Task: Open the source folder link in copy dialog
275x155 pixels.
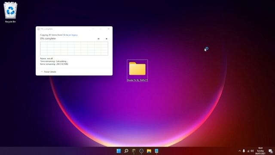Action: point(64,35)
